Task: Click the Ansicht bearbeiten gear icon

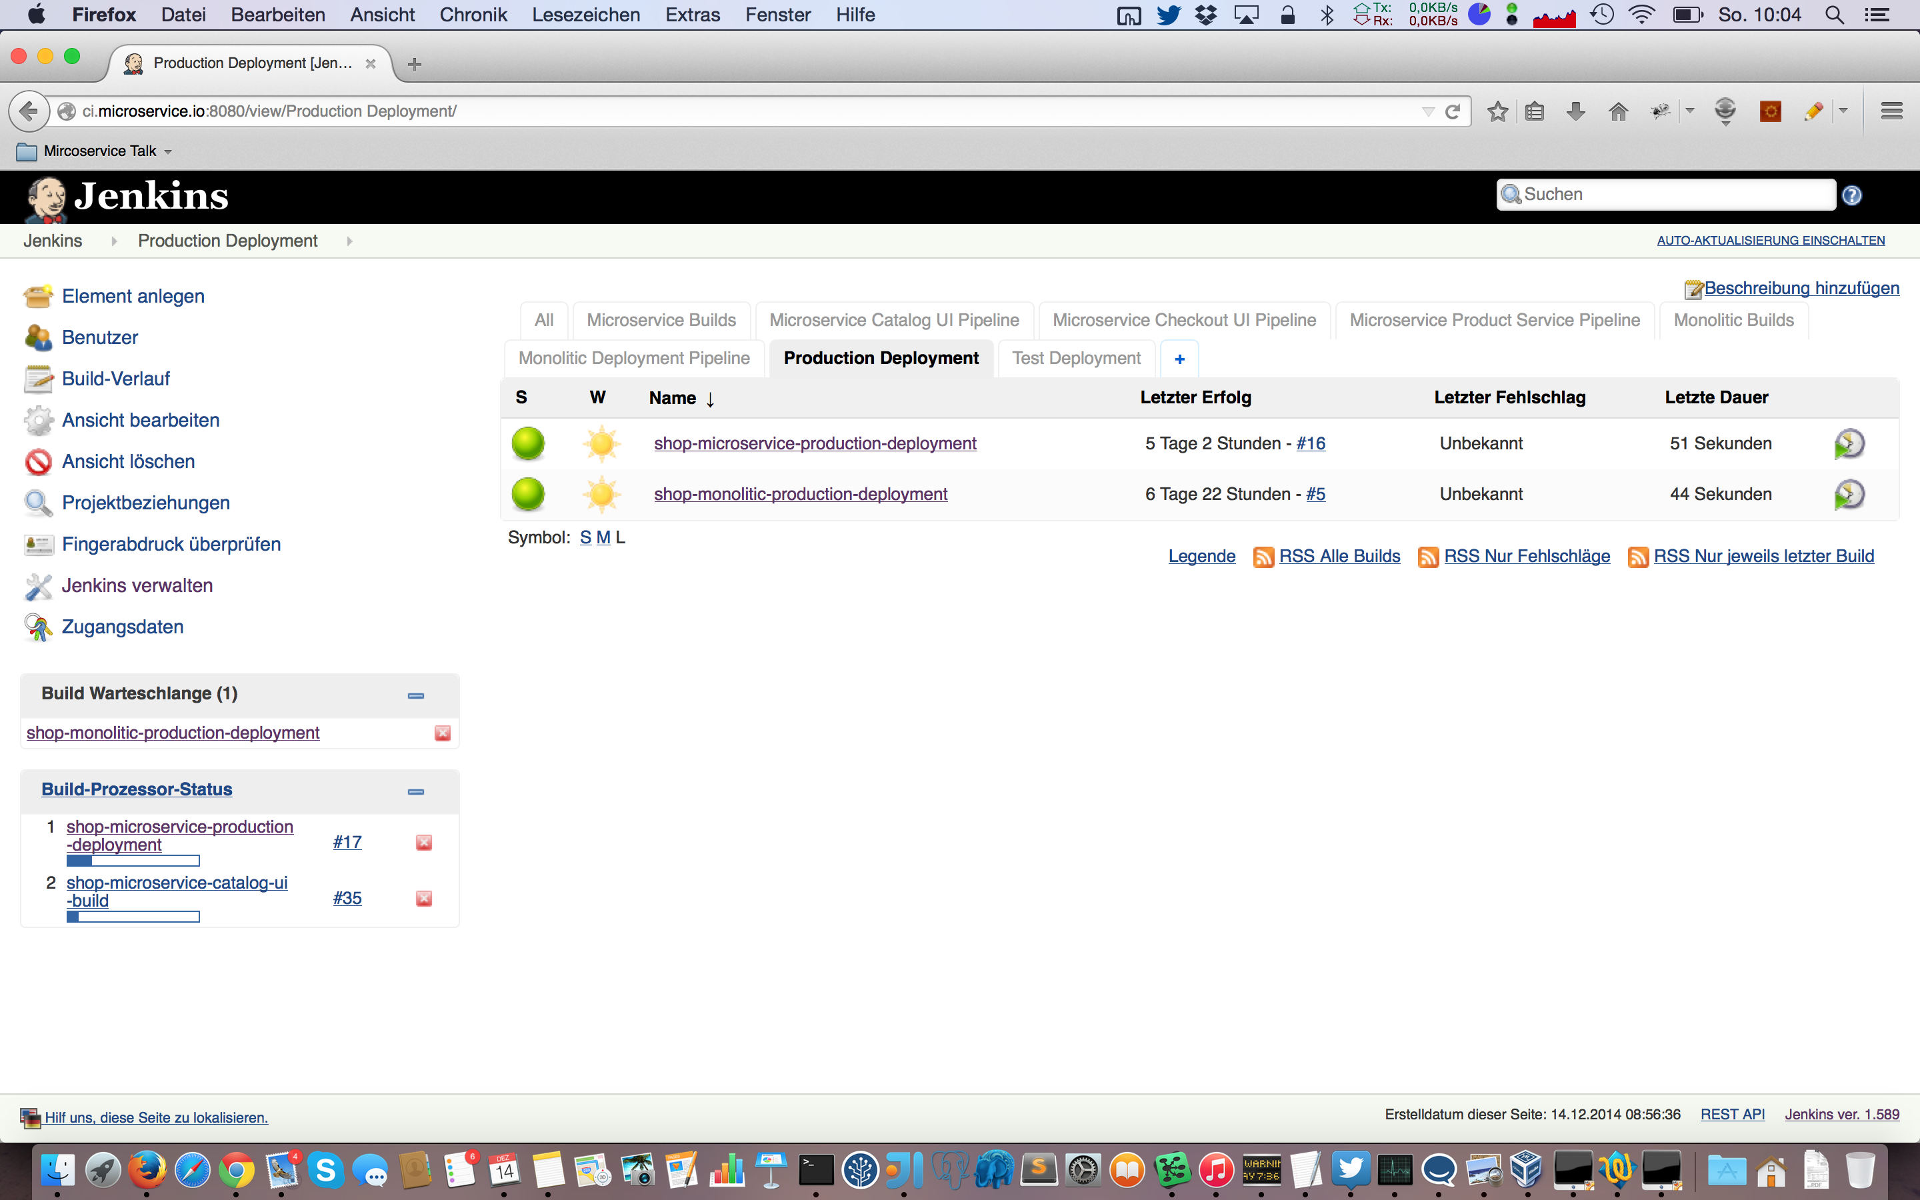Action: tap(38, 420)
